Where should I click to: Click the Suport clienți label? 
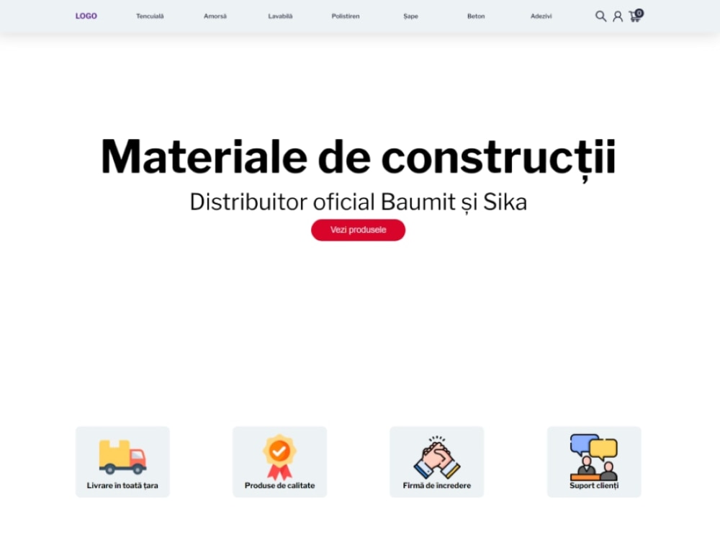click(594, 486)
